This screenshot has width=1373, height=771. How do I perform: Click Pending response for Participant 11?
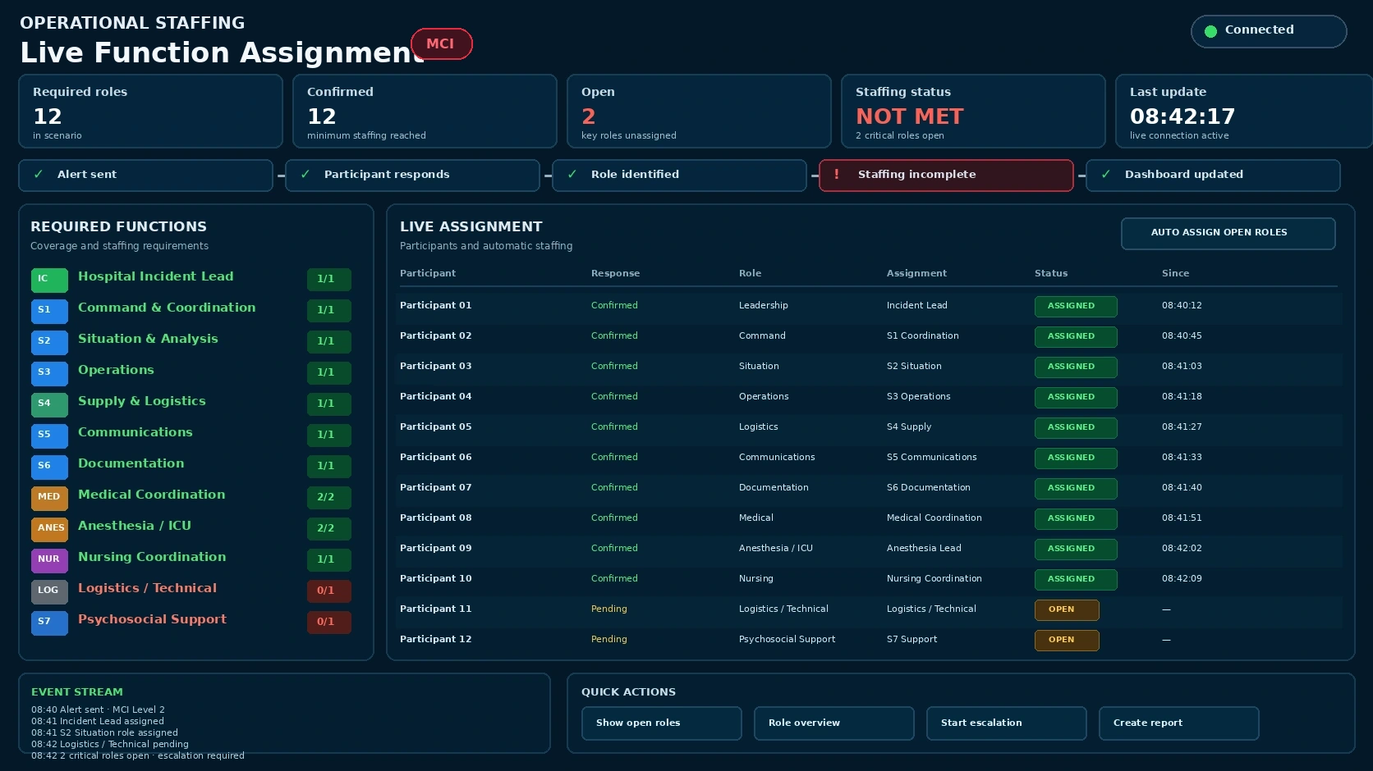(609, 609)
